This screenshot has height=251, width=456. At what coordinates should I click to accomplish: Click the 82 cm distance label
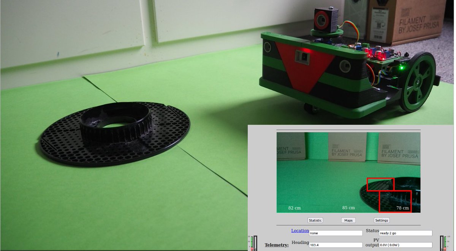click(294, 208)
